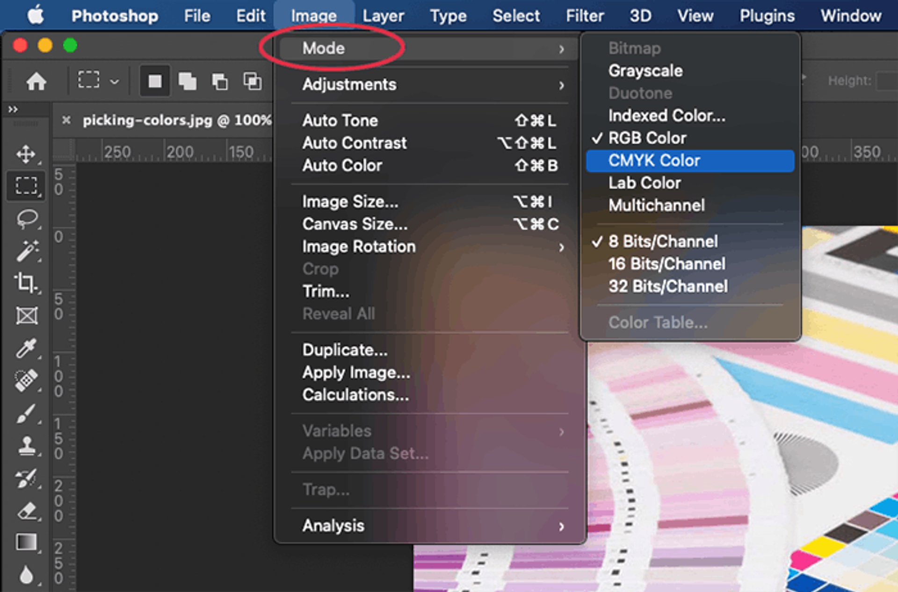Image resolution: width=898 pixels, height=592 pixels.
Task: Click the Home icon in options bar
Action: coord(36,81)
